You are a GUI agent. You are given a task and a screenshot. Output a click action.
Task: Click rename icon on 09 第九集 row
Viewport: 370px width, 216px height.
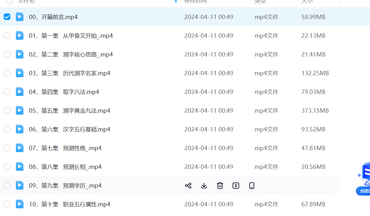pyautogui.click(x=236, y=186)
